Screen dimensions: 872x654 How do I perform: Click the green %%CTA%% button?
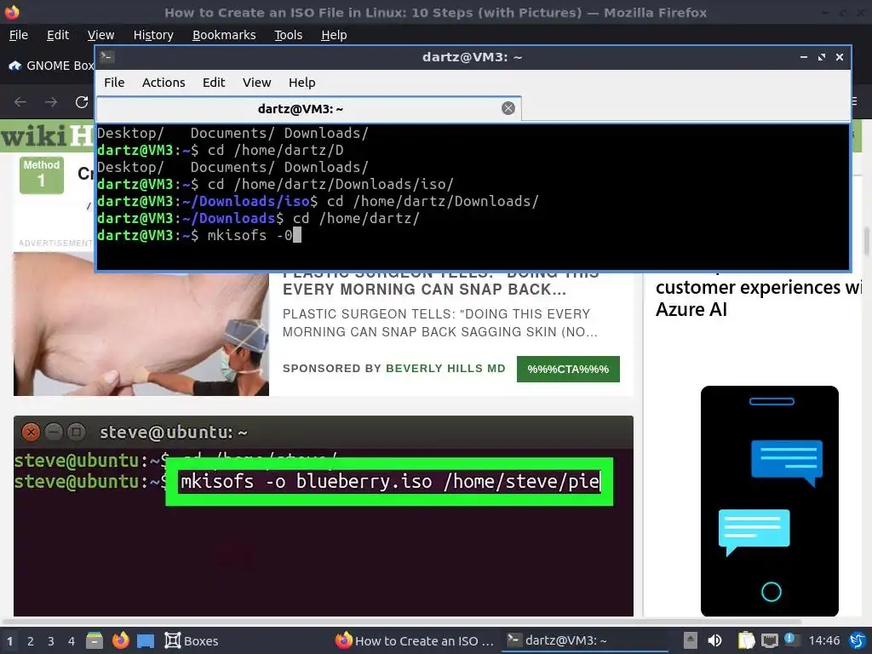(568, 369)
